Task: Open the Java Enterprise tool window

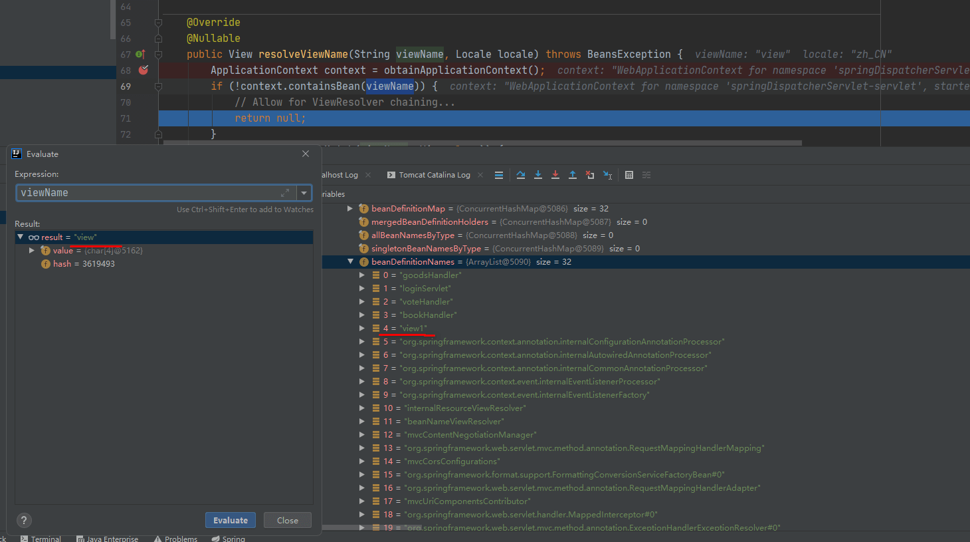Action: pyautogui.click(x=107, y=539)
